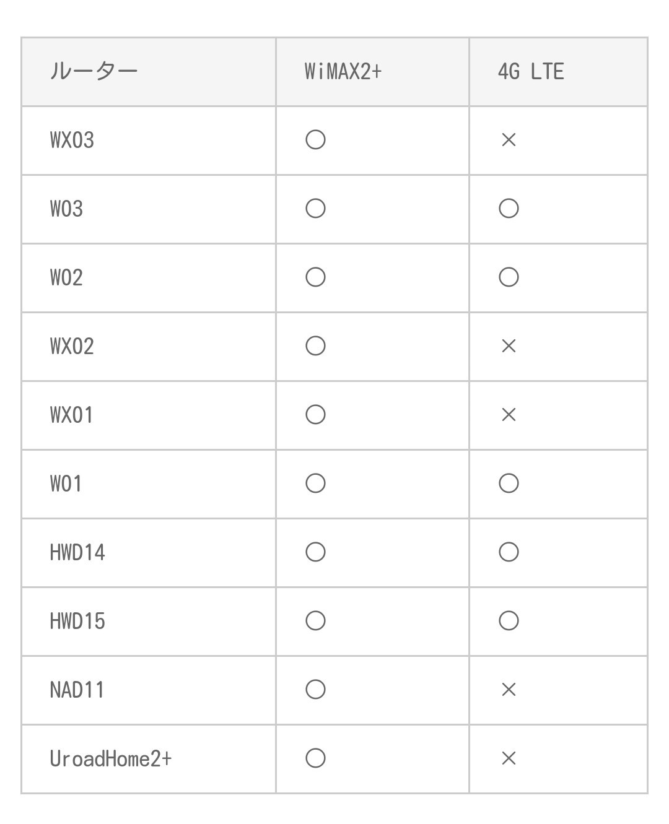Click the 4G LTE cross for NAD11
This screenshot has width=669, height=824.
[x=509, y=690]
